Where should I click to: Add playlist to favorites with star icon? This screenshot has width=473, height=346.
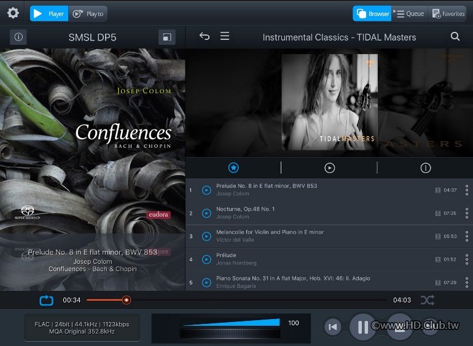[x=233, y=167]
